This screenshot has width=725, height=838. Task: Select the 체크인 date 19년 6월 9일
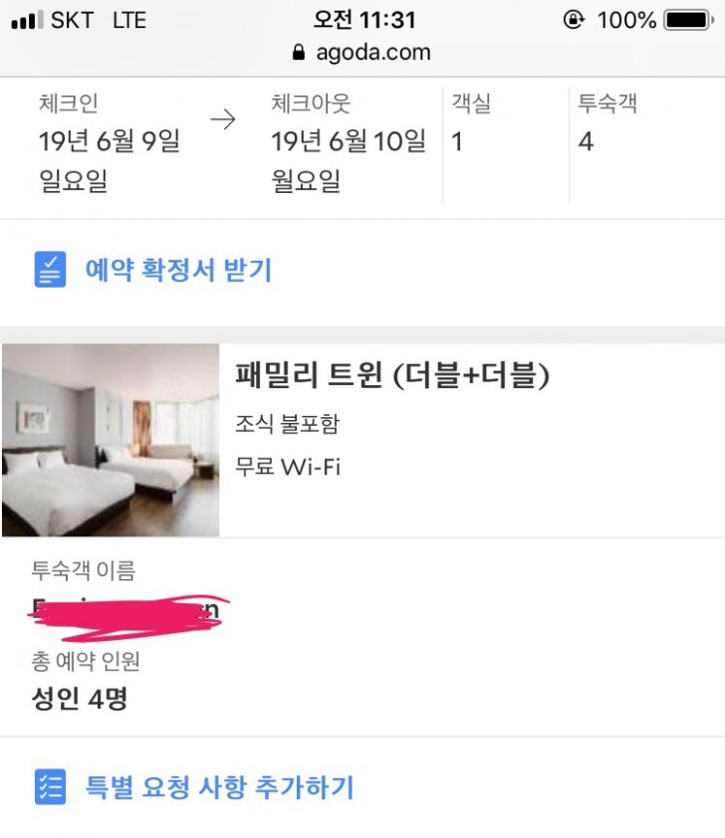pos(110,141)
